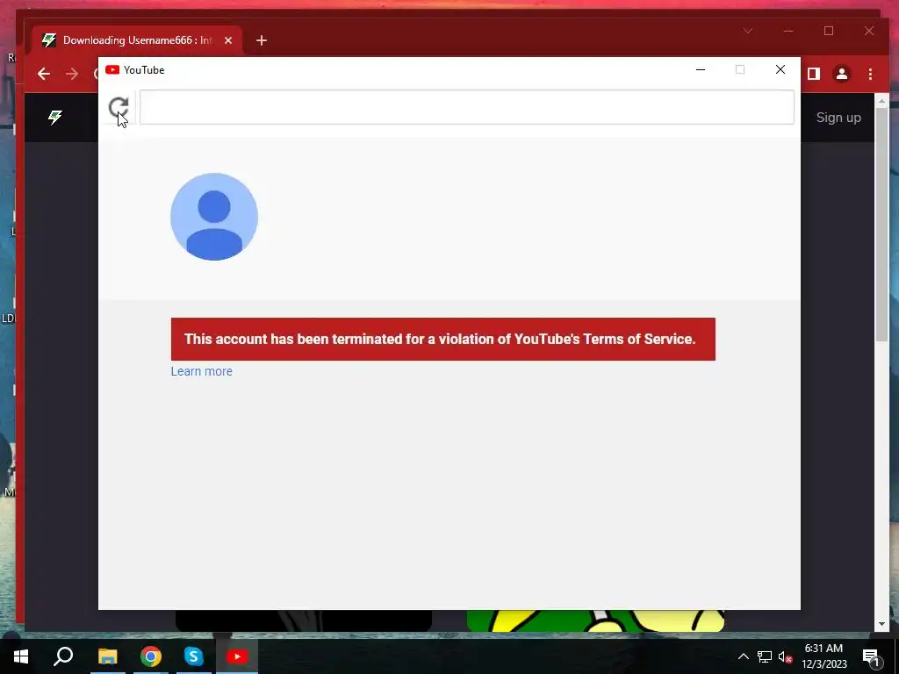
Task: Close the Chrome window
Action: tap(869, 31)
